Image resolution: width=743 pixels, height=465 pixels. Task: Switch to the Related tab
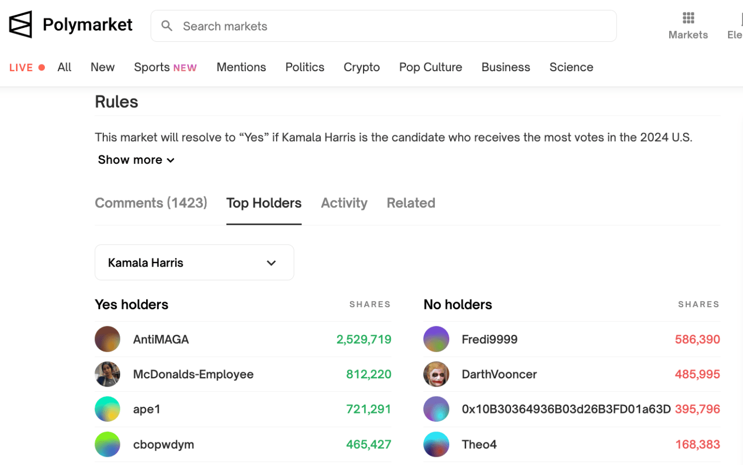pyautogui.click(x=410, y=203)
